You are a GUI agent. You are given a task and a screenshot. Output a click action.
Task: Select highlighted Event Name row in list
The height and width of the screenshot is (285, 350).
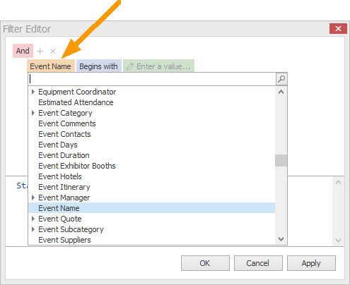[x=151, y=208]
